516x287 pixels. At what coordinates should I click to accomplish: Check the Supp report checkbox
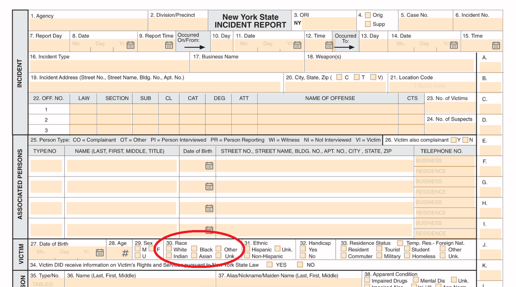pos(368,24)
